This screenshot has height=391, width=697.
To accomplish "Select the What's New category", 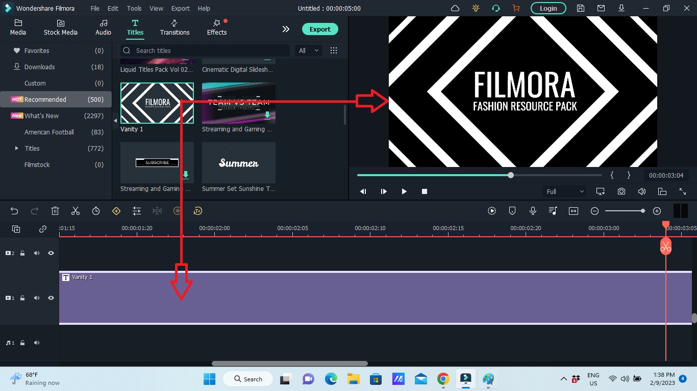I will 56,116.
